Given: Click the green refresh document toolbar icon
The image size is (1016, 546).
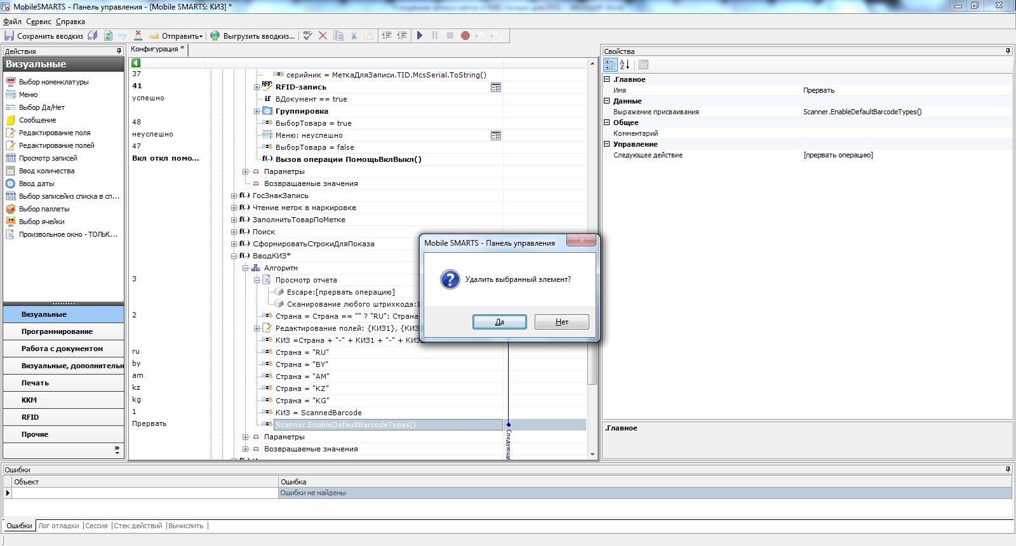Looking at the screenshot, I should 108,36.
